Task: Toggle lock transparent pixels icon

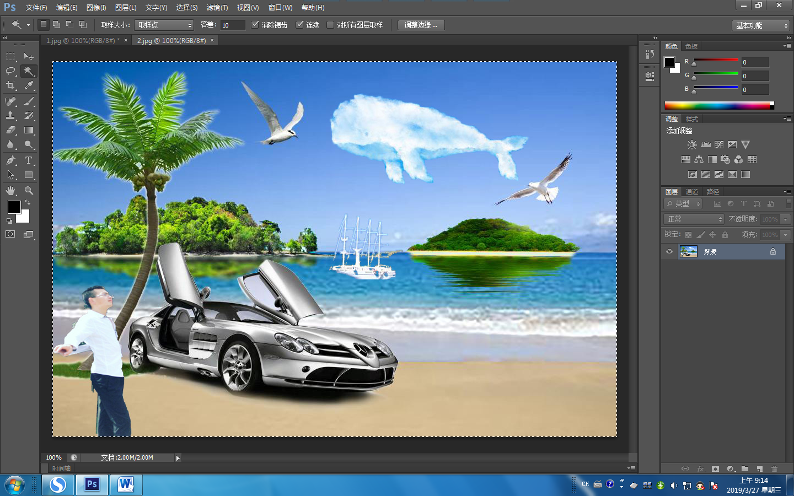Action: [x=688, y=235]
